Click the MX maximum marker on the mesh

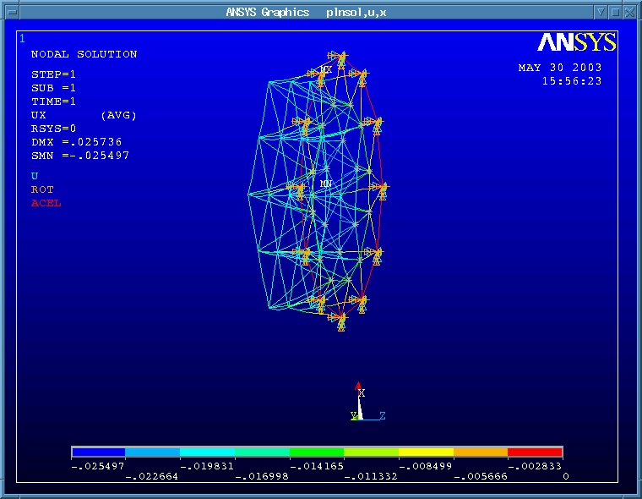(x=326, y=69)
